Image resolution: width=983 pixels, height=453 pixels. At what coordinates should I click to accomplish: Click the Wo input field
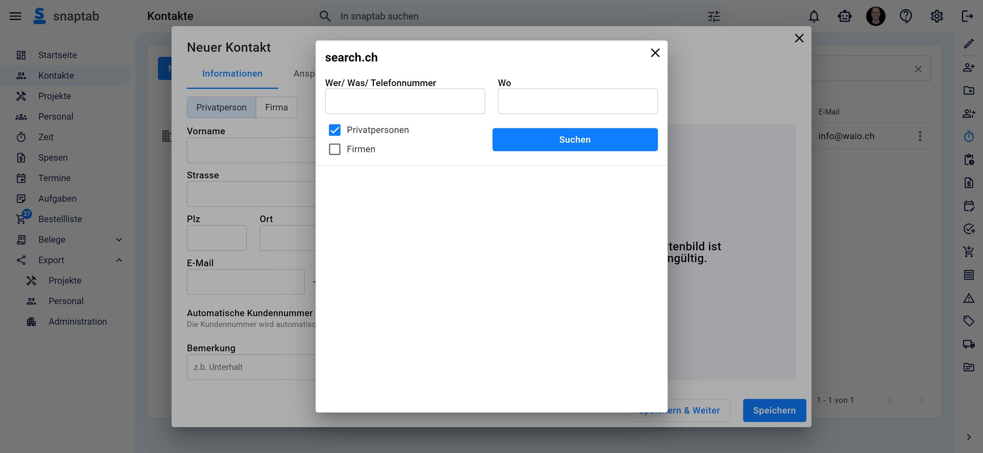pos(578,101)
